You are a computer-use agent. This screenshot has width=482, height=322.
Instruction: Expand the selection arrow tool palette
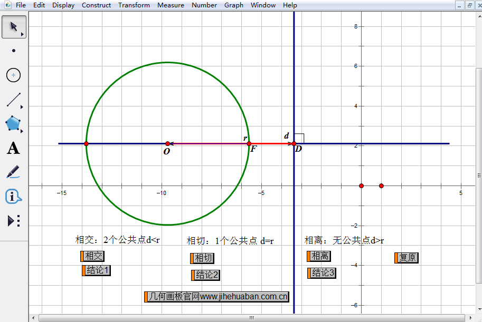coord(21,33)
